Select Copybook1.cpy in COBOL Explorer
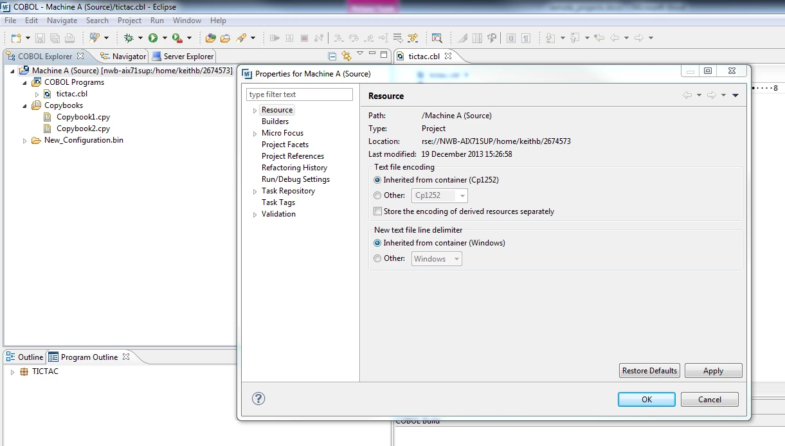 [x=83, y=117]
